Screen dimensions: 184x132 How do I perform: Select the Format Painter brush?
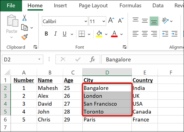coord(25,37)
